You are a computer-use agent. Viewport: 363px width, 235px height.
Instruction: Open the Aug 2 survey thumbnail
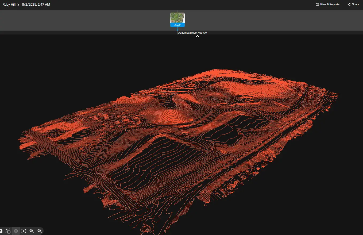177,18
